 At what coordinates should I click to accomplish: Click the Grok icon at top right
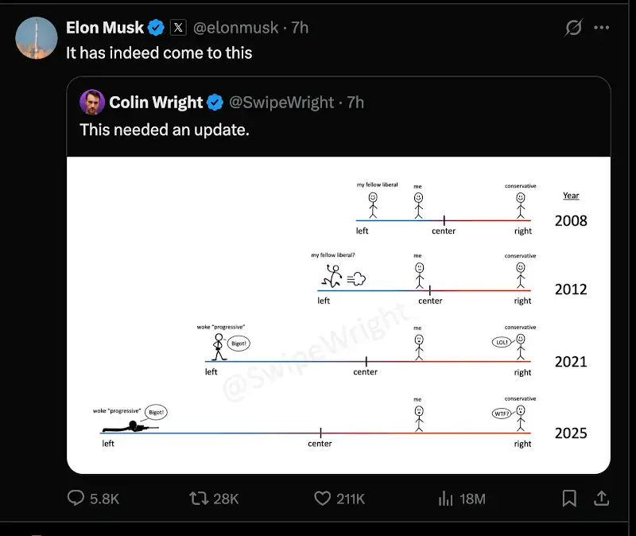point(573,28)
